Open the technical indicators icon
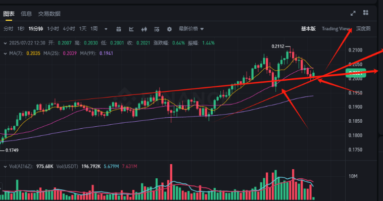The width and height of the screenshot is (383, 201). coord(157,29)
